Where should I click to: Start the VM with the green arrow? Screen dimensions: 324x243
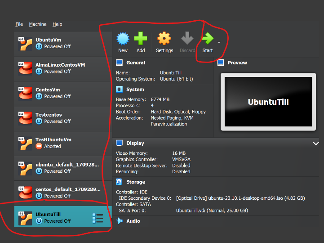pos(207,38)
